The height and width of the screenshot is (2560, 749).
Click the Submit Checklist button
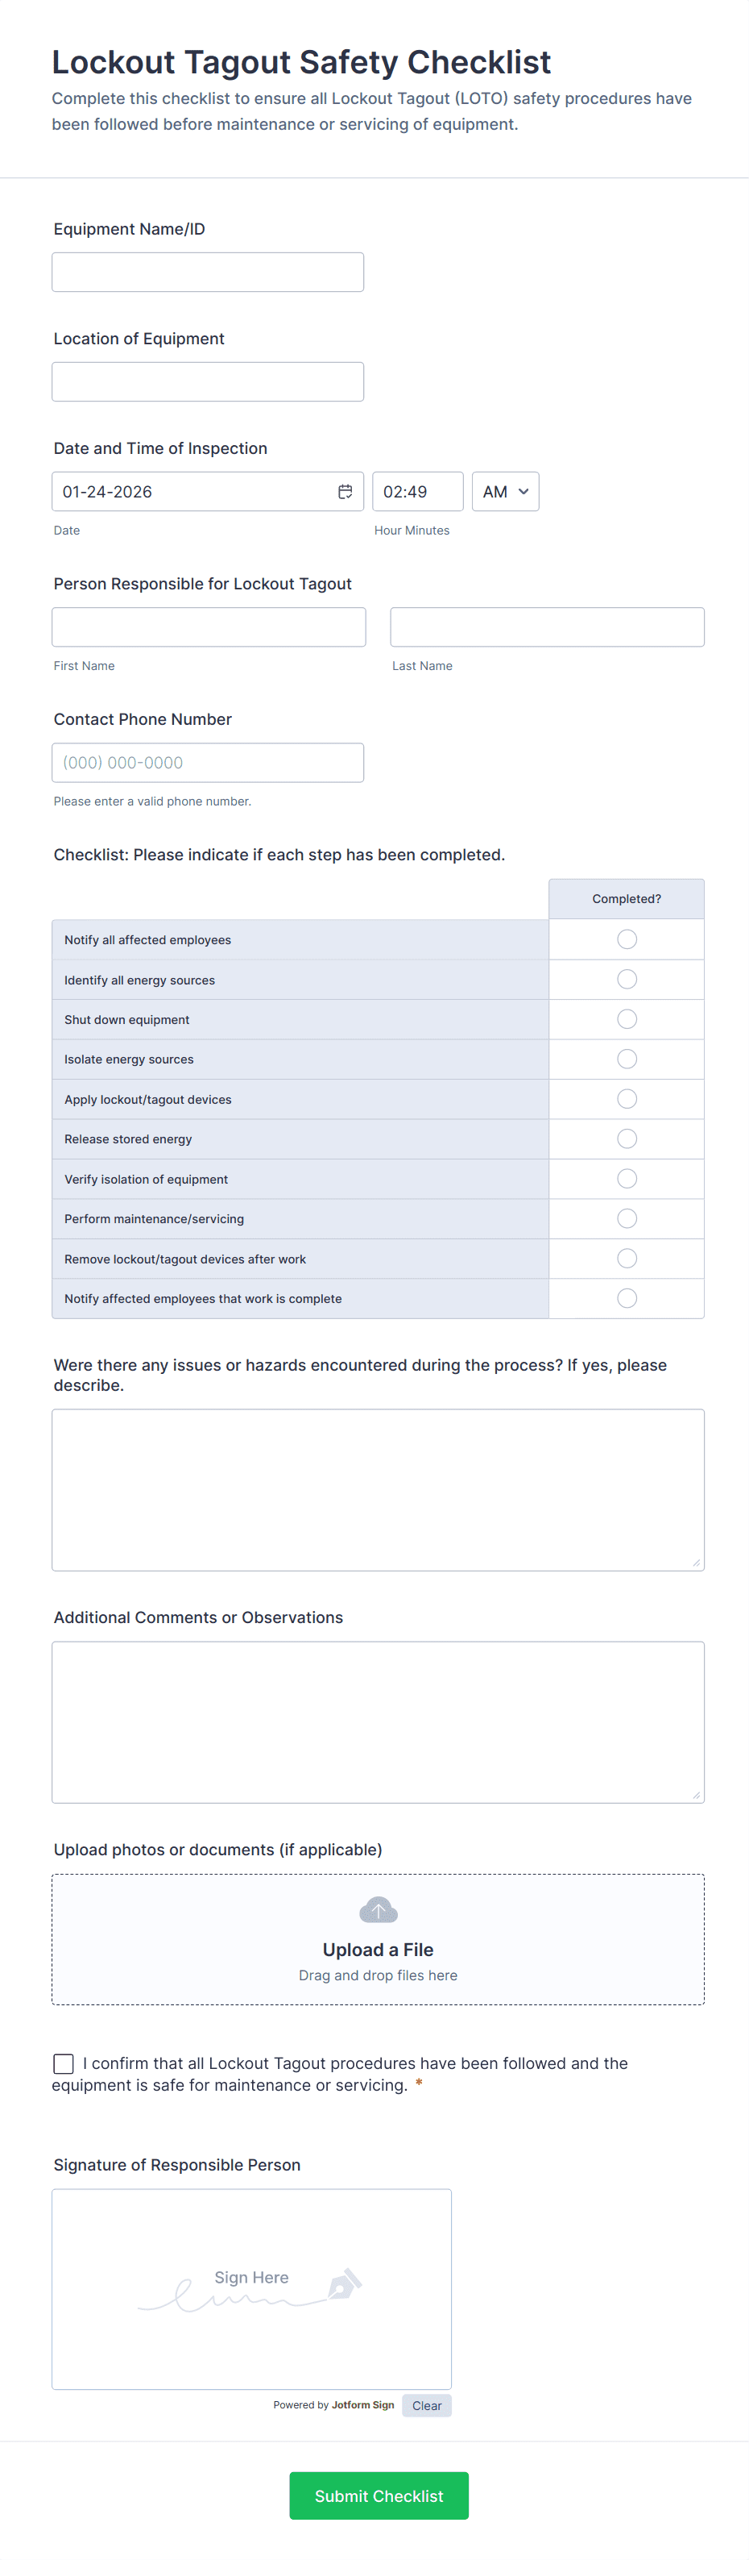pyautogui.click(x=378, y=2495)
